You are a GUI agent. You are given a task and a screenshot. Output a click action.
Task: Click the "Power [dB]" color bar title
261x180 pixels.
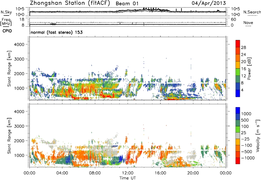point(249,69)
